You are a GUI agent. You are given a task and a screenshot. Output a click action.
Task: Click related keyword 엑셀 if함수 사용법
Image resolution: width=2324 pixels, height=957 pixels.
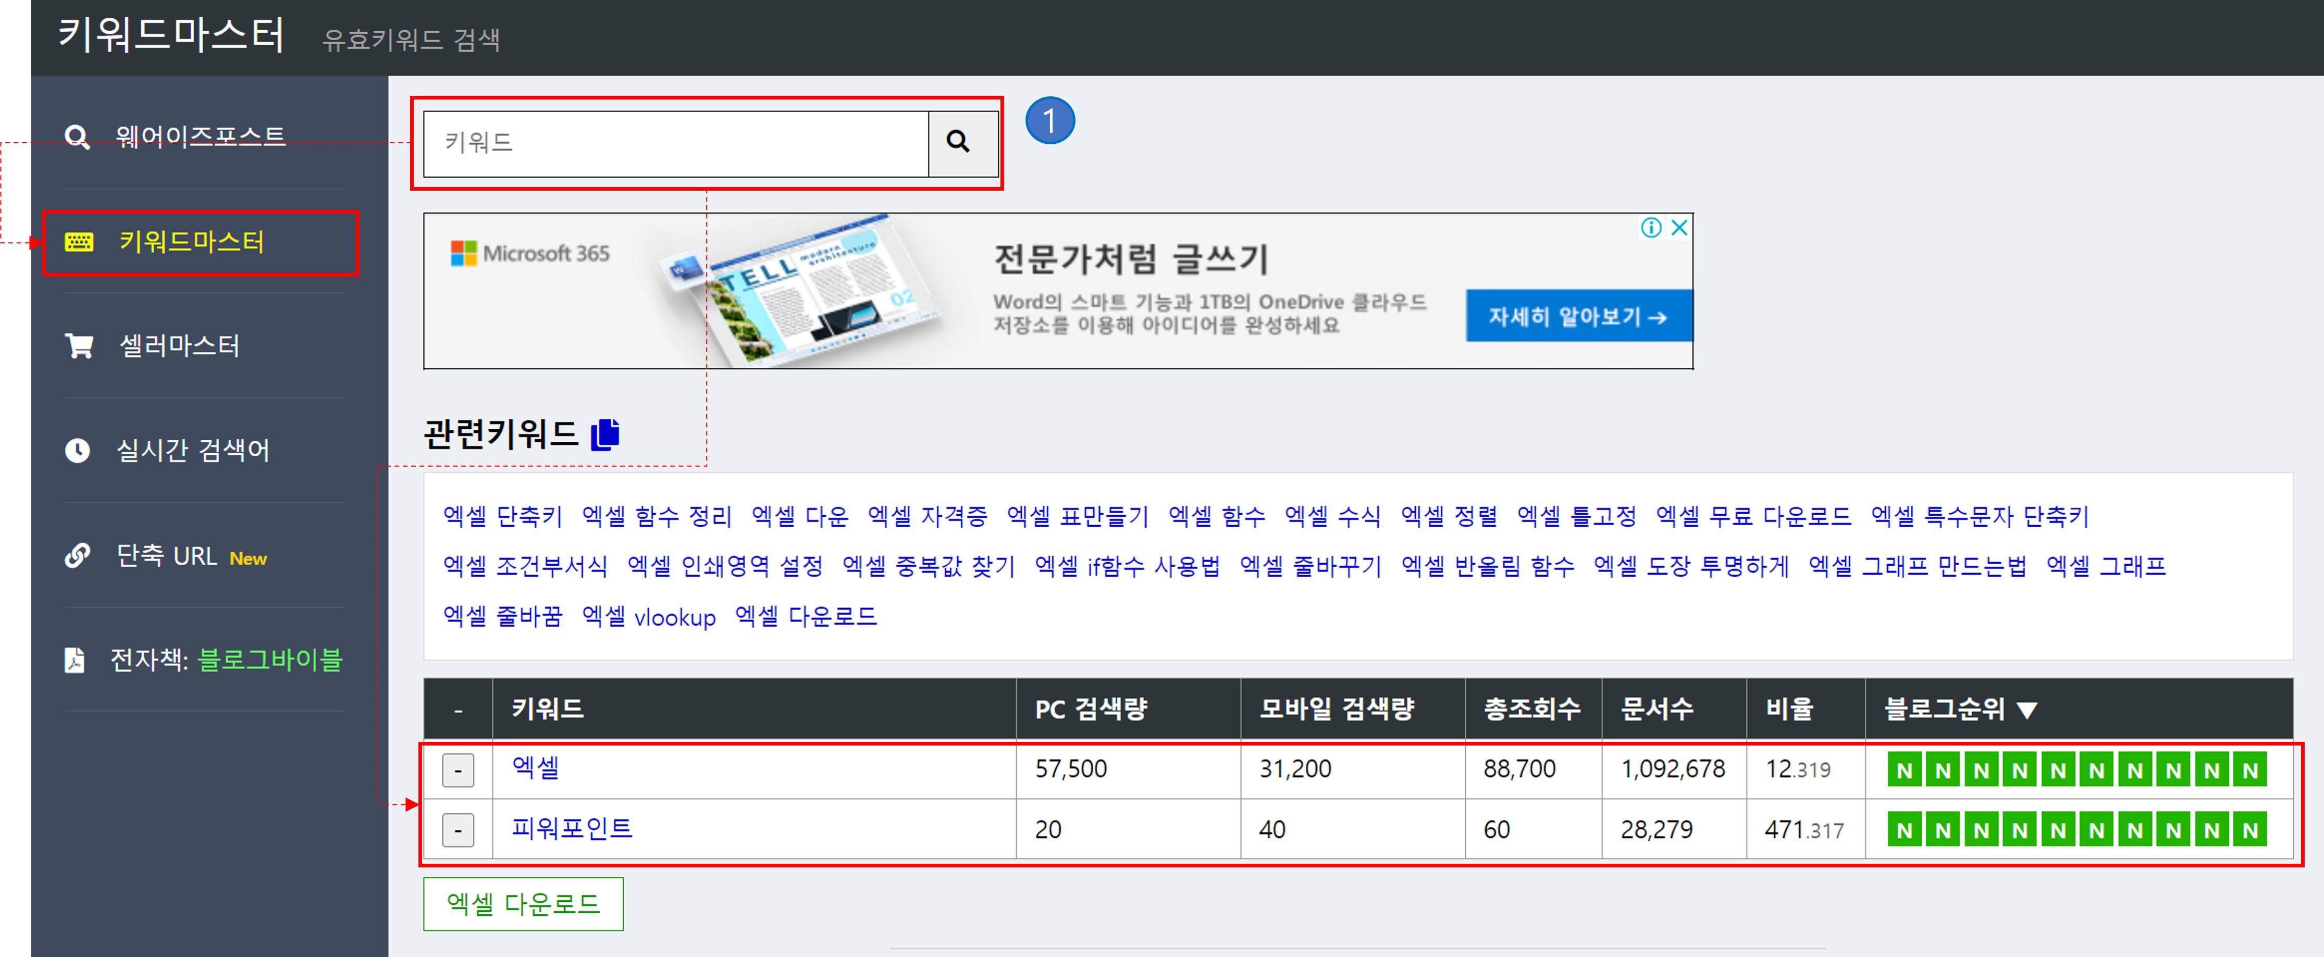point(1127,566)
